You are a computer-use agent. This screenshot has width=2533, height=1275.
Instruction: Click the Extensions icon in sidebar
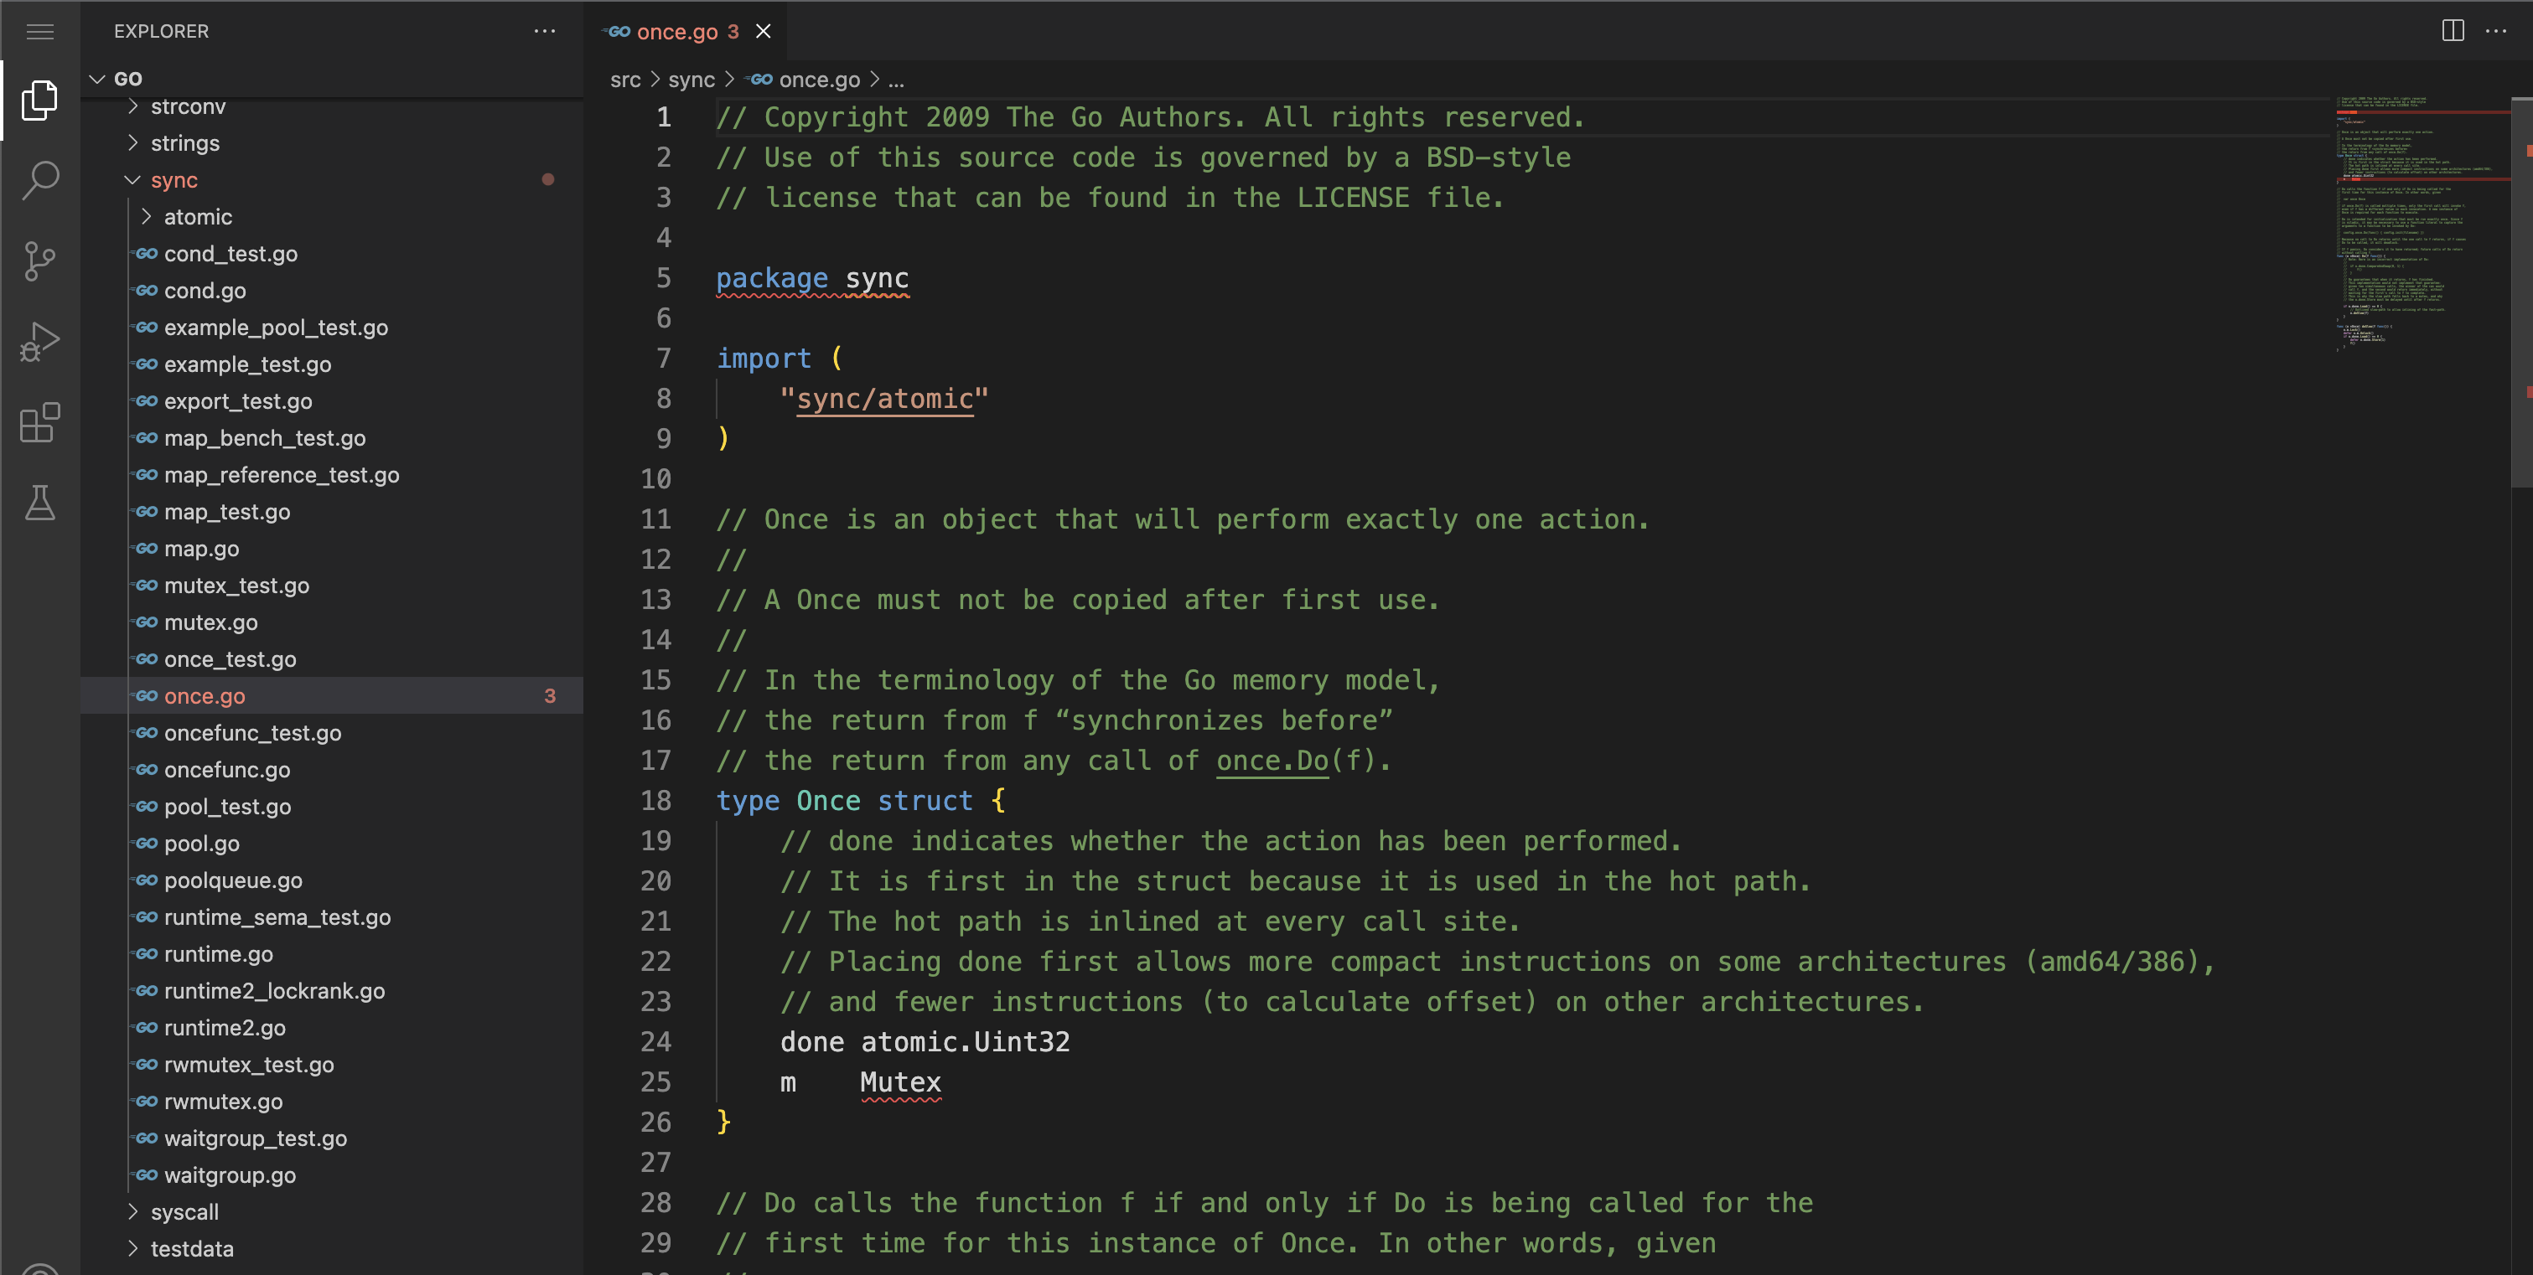point(39,423)
